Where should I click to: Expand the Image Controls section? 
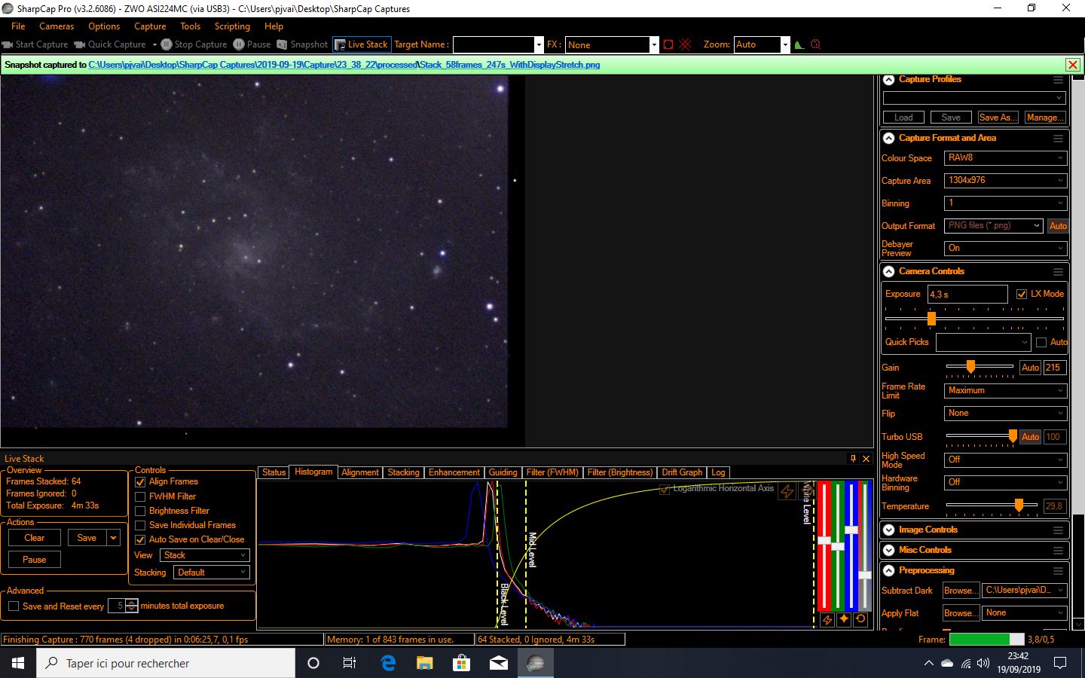point(889,530)
